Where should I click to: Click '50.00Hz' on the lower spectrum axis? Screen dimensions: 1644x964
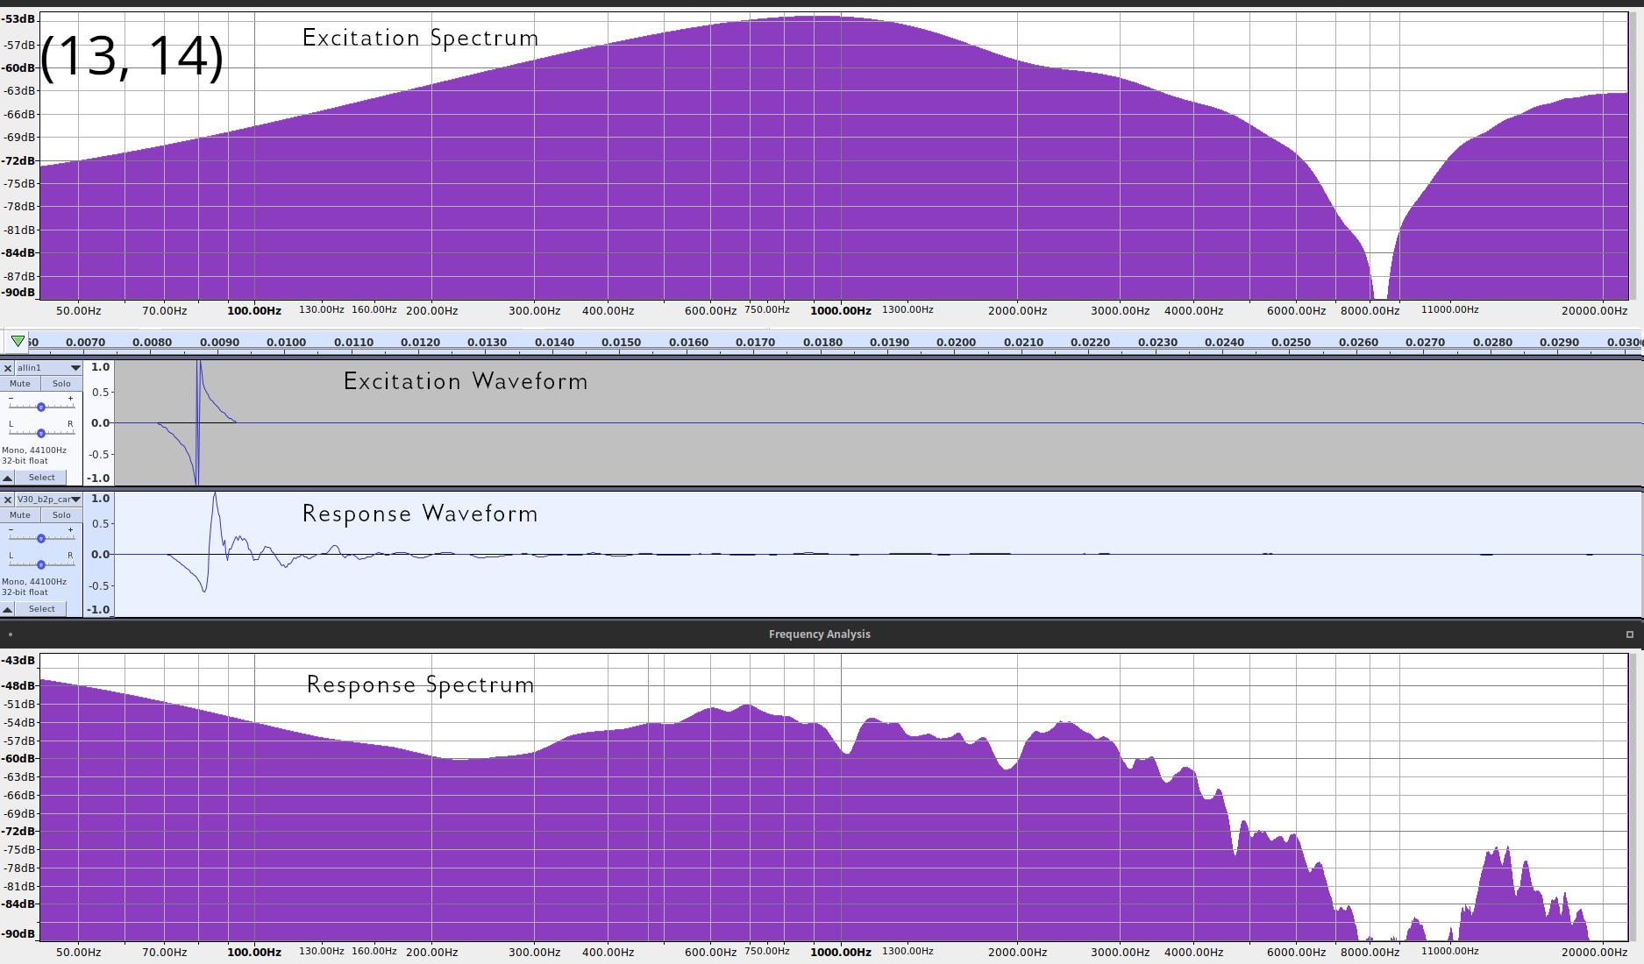click(x=79, y=953)
